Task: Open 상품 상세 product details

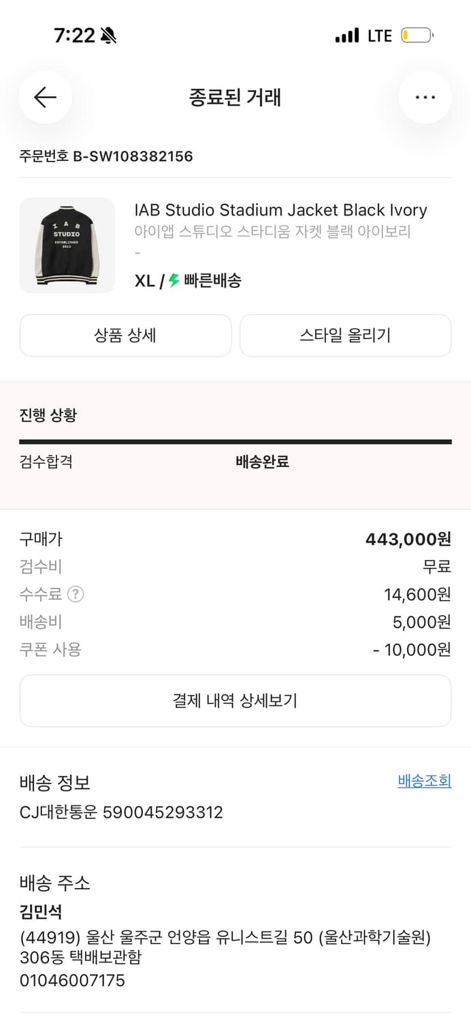Action: 125,335
